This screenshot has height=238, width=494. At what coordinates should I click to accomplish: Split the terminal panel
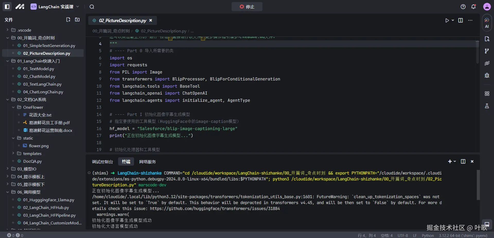click(x=463, y=161)
